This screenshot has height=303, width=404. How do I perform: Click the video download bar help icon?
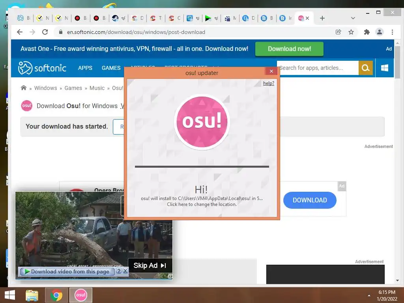[x=118, y=271]
